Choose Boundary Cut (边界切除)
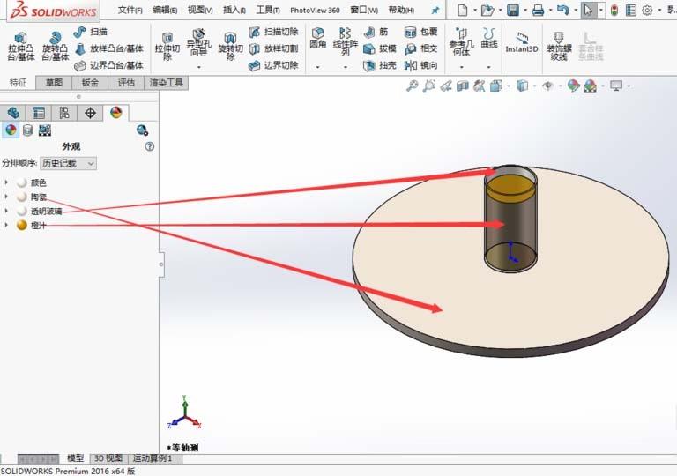This screenshot has width=677, height=476. pos(274,65)
